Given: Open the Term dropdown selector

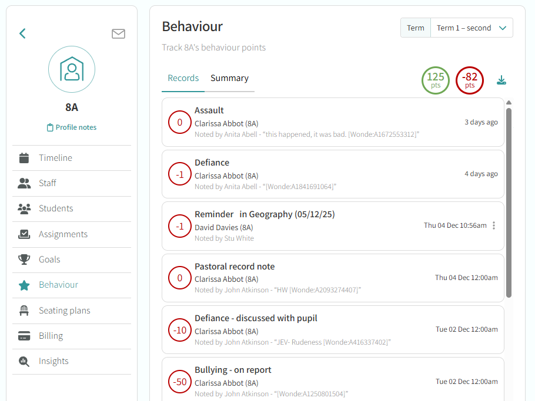Looking at the screenshot, I should pyautogui.click(x=472, y=28).
